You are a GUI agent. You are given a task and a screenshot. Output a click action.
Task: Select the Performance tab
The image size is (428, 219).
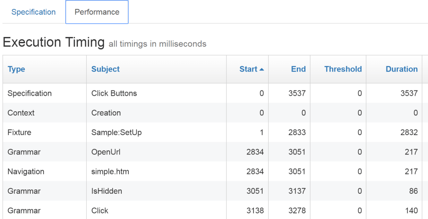(97, 12)
